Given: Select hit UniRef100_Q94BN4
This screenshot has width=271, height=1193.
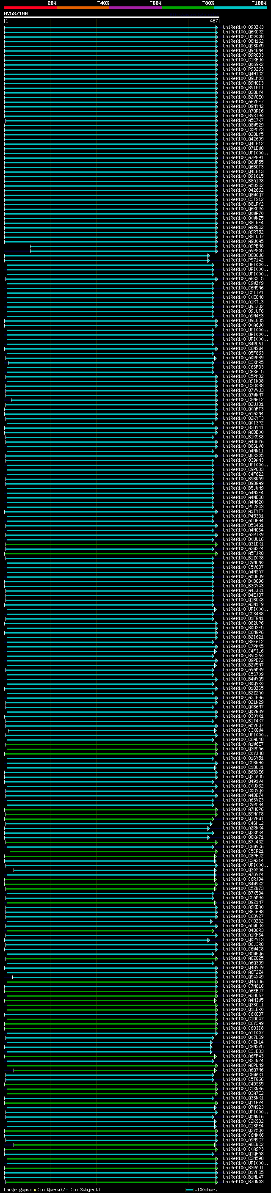Looking at the screenshot, I should pyautogui.click(x=243, y=50).
